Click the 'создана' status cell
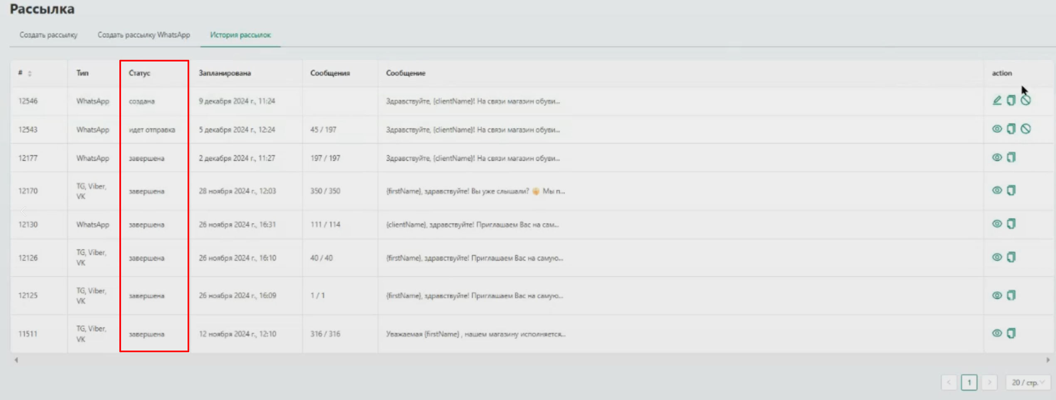 click(141, 101)
